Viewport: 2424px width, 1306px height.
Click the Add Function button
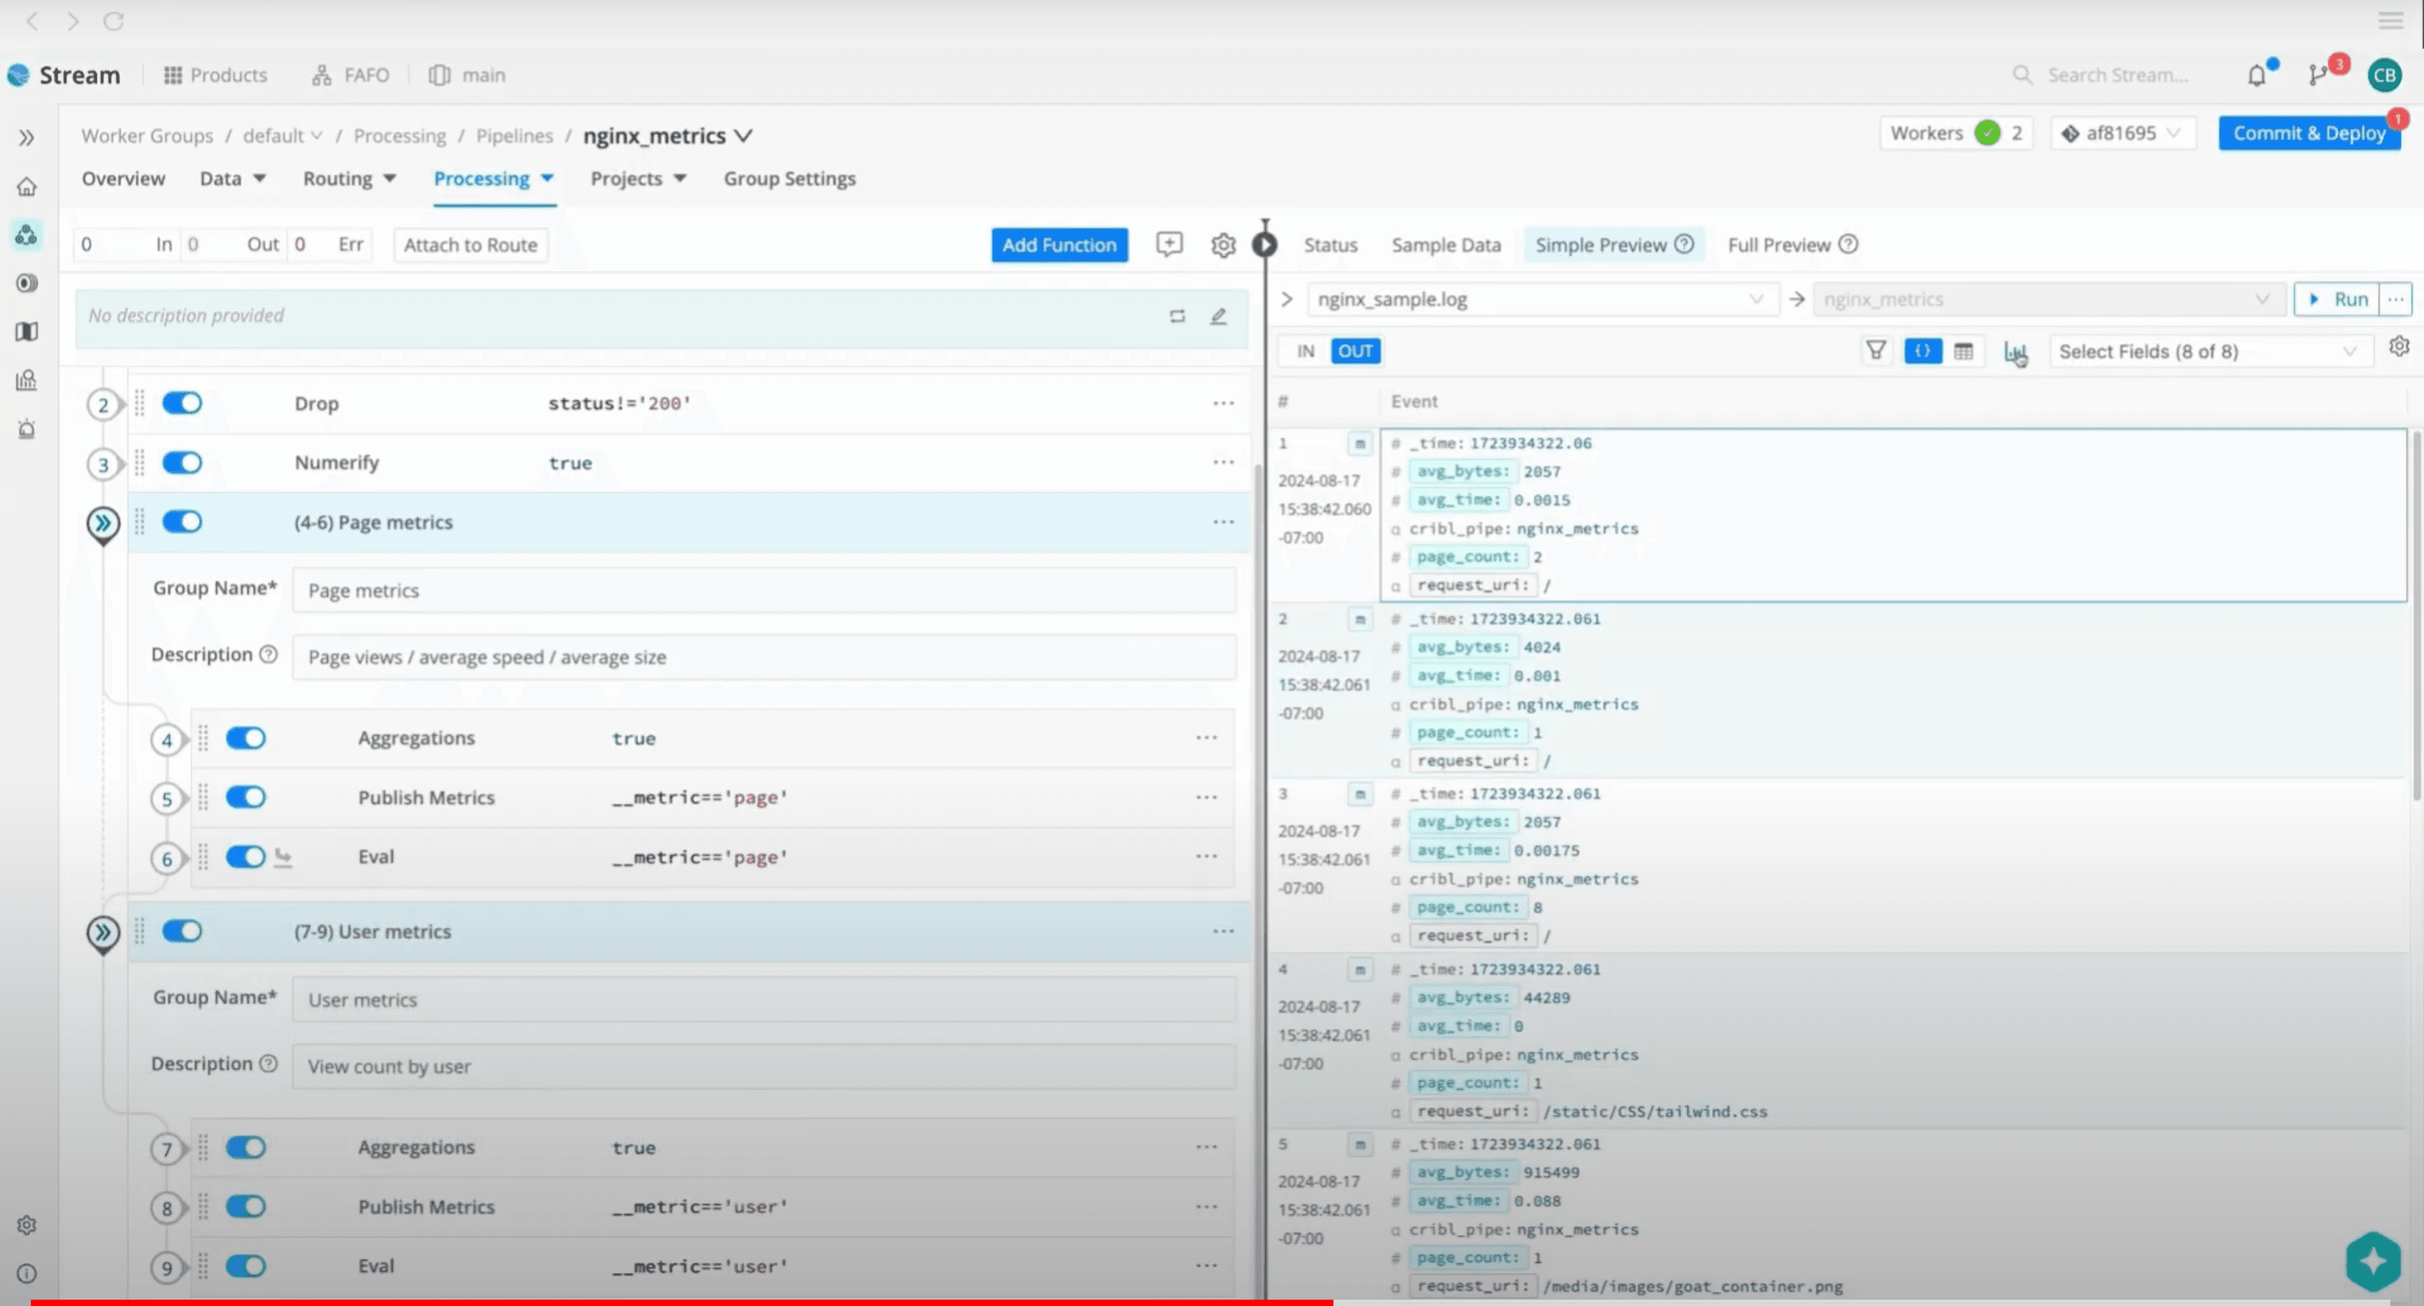1059,246
